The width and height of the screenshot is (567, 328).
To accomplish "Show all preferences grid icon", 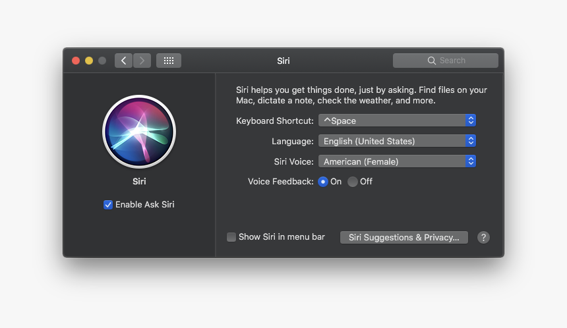I will click(169, 61).
